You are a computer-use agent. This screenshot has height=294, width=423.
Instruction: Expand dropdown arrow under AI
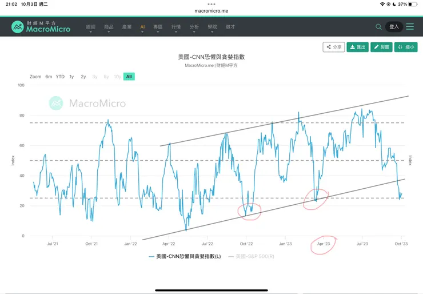point(142,32)
